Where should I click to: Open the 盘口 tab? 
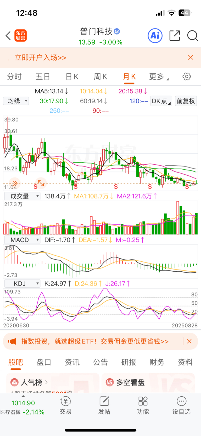(x=44, y=362)
